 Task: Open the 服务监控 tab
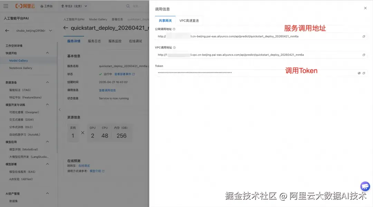[x=115, y=41]
